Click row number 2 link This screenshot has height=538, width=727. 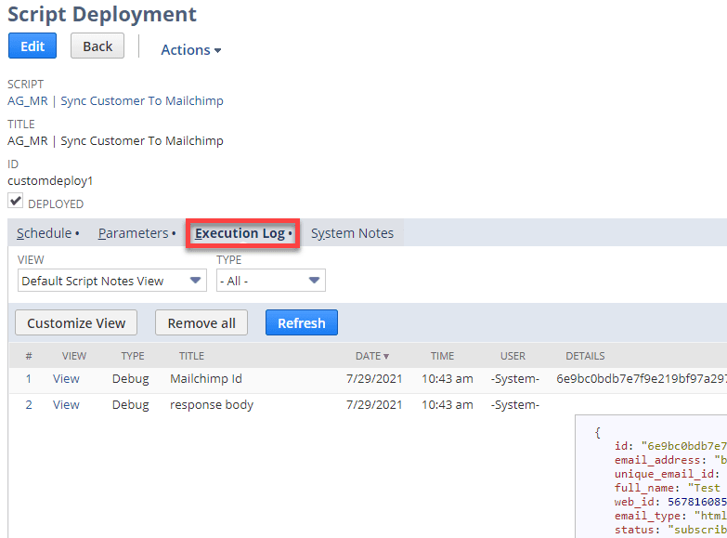click(x=28, y=405)
